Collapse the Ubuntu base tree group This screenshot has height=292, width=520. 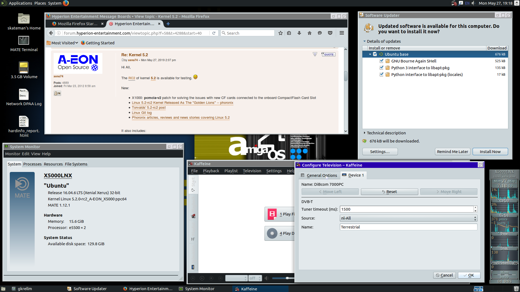point(370,54)
